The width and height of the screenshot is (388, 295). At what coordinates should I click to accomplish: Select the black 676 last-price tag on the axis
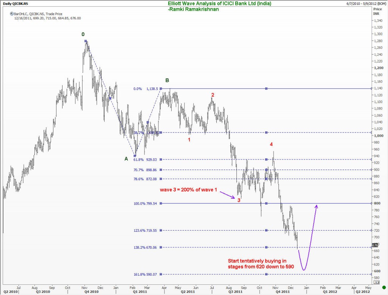pyautogui.click(x=375, y=245)
